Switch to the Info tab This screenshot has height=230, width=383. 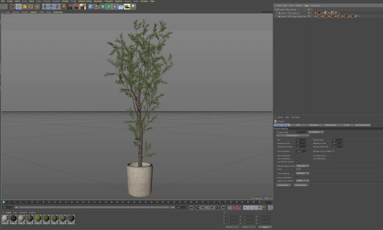pyautogui.click(x=298, y=125)
